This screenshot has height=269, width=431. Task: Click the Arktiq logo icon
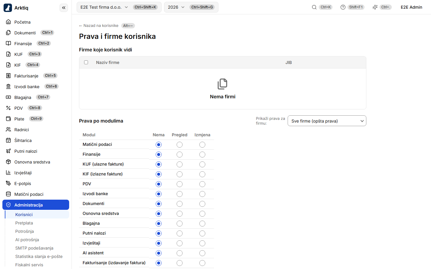[8, 8]
